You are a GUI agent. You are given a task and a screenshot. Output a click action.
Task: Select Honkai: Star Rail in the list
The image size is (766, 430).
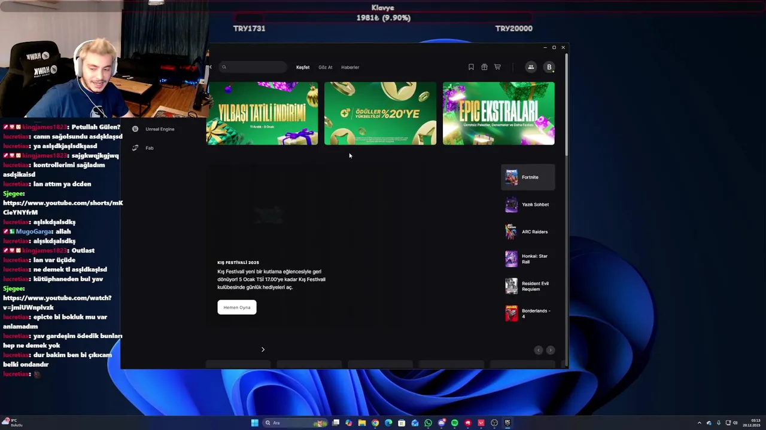click(528, 259)
